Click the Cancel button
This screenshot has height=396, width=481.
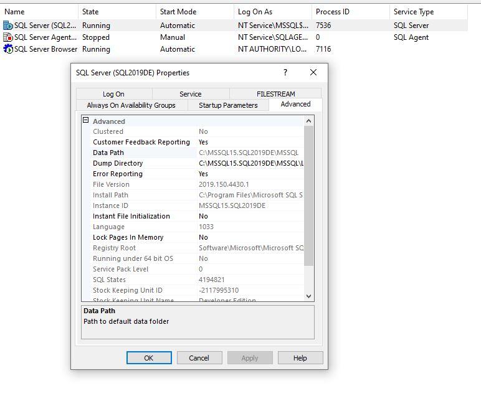click(x=199, y=357)
